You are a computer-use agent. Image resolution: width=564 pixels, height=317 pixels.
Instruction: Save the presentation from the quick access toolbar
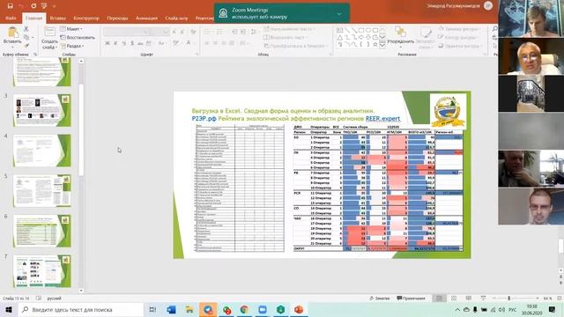coord(10,6)
